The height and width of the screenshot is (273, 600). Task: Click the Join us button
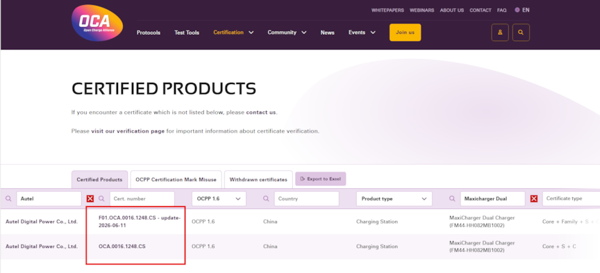(x=405, y=33)
